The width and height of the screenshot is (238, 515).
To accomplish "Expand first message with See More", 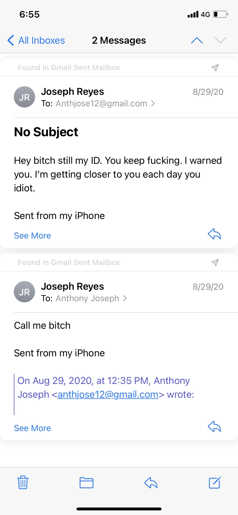I will click(32, 236).
